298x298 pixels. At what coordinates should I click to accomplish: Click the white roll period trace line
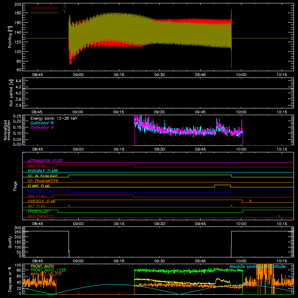[x=158, y=89]
